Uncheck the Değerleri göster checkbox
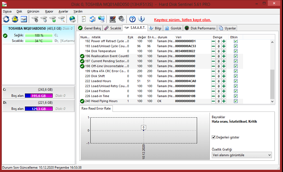 point(213,137)
